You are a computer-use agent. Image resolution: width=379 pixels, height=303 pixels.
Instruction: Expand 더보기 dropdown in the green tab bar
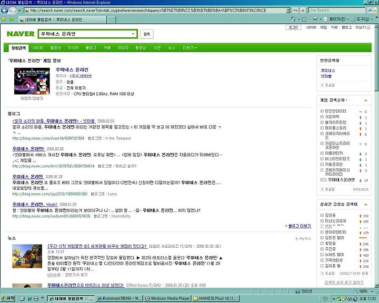(x=189, y=48)
